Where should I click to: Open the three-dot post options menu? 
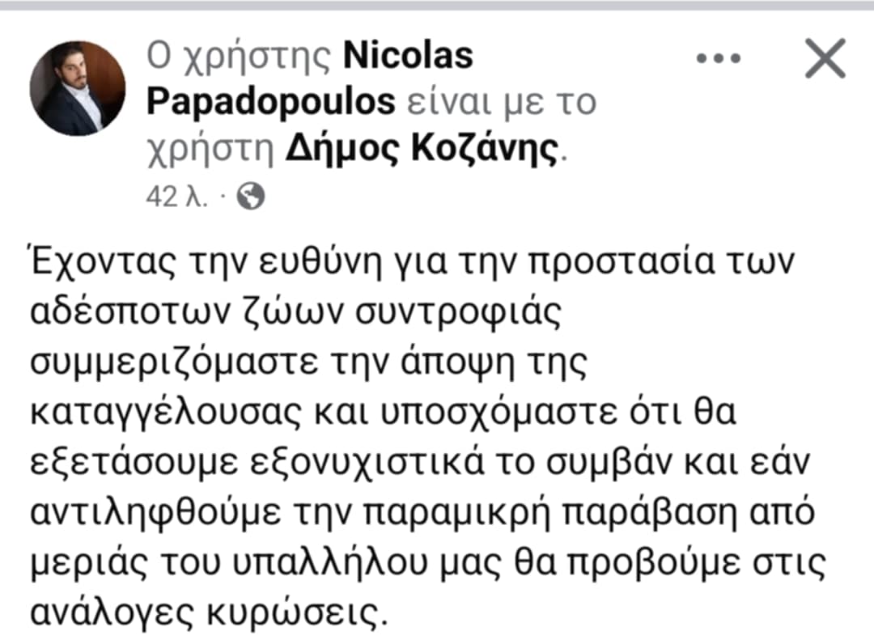pos(718,58)
